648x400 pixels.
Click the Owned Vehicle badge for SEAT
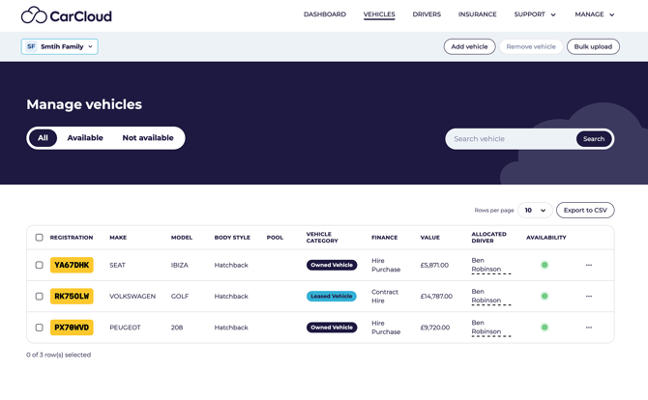point(332,265)
